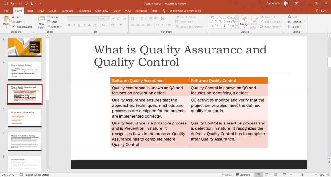The height and width of the screenshot is (177, 331).
Task: Open the Transitions tab
Action: [x=67, y=11]
